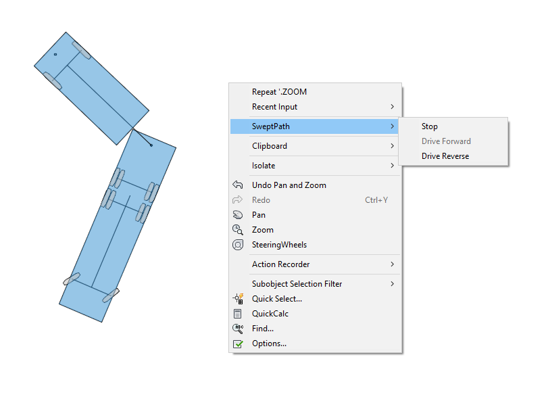Expand the Action Recorder submenu arrow
The image size is (548, 403).
point(392,264)
